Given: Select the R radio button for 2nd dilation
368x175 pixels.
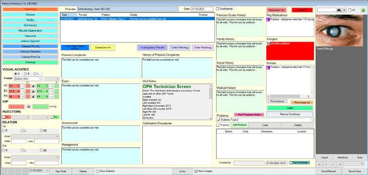Looking at the screenshot, I should (x=3, y=151).
